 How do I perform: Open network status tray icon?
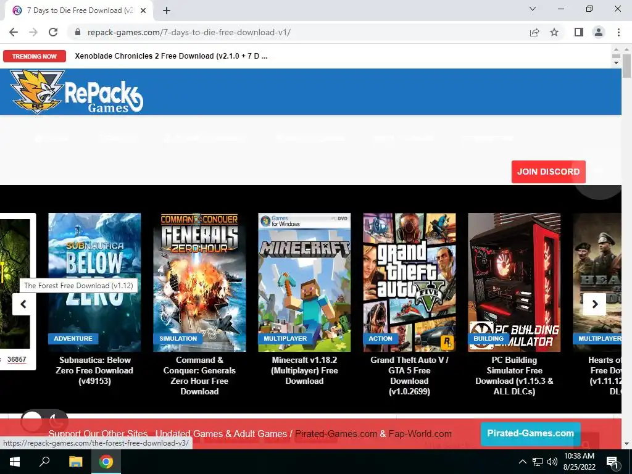[x=538, y=462]
